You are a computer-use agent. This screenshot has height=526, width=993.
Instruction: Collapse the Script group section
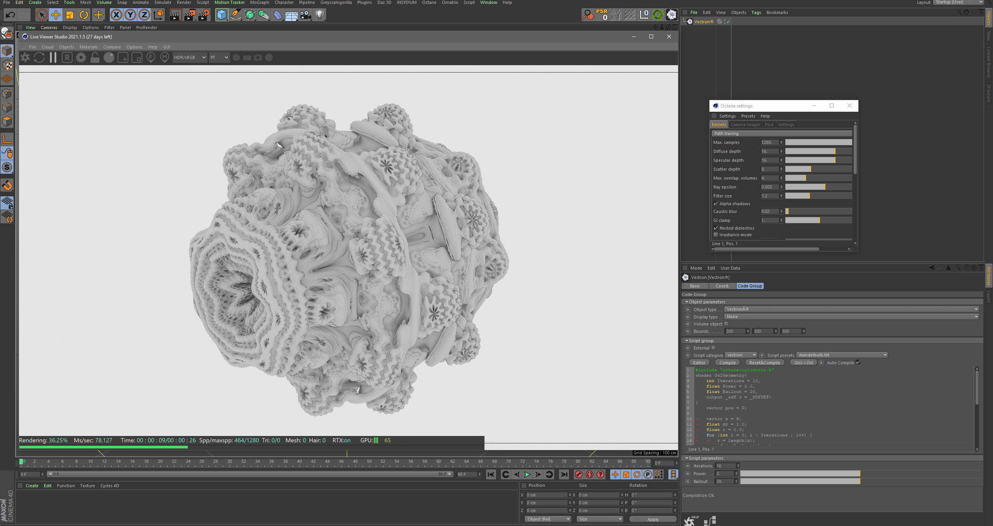tap(687, 341)
